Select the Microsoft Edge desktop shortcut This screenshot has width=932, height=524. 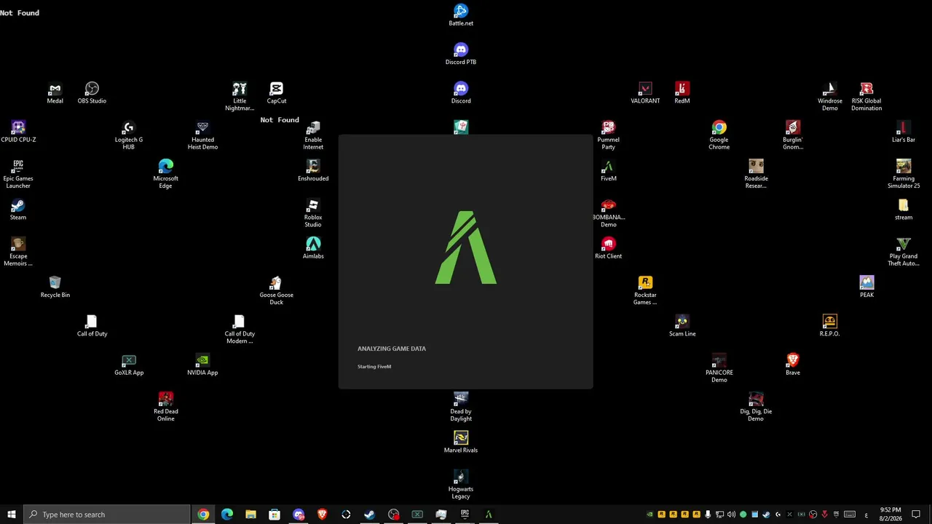(166, 174)
